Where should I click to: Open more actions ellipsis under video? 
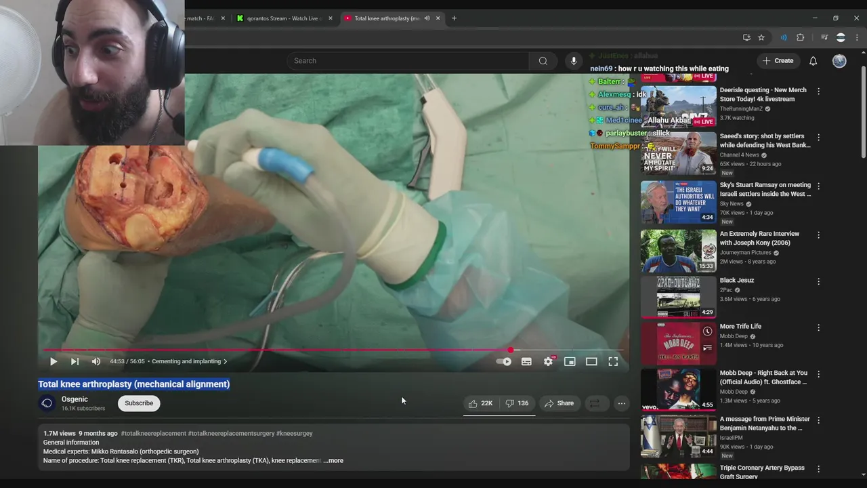(621, 403)
